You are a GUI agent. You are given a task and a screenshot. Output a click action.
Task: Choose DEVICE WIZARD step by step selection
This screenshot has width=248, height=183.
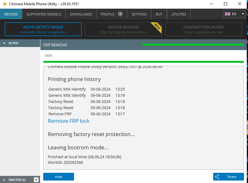click(x=123, y=29)
